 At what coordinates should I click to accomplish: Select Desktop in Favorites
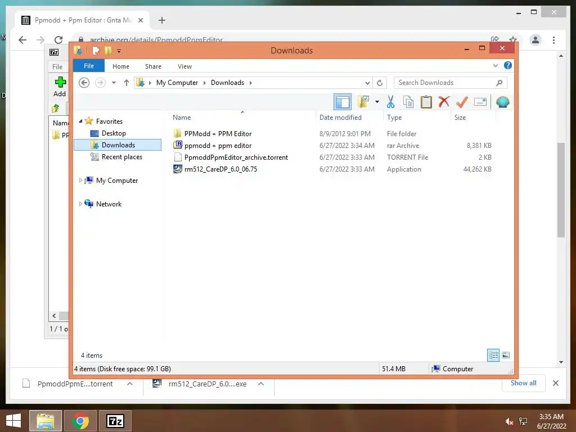114,133
